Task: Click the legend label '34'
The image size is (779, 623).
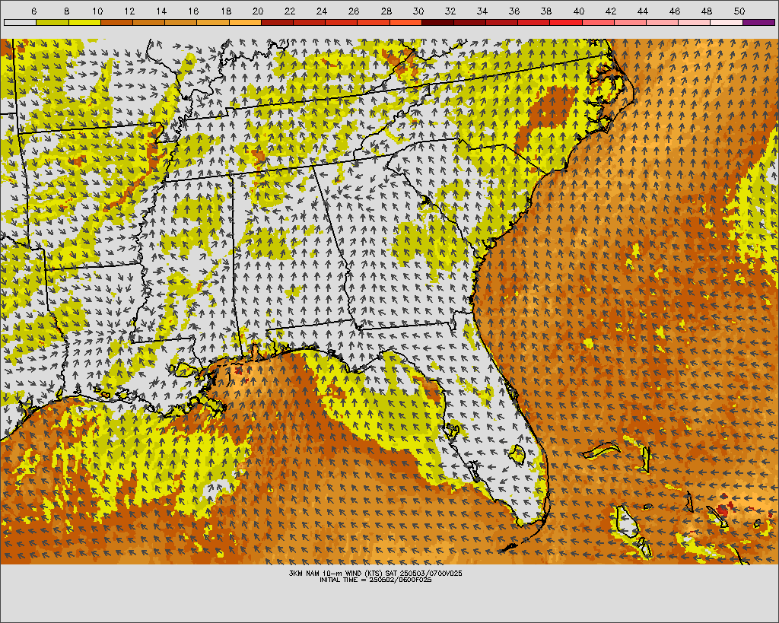Action: 482,11
